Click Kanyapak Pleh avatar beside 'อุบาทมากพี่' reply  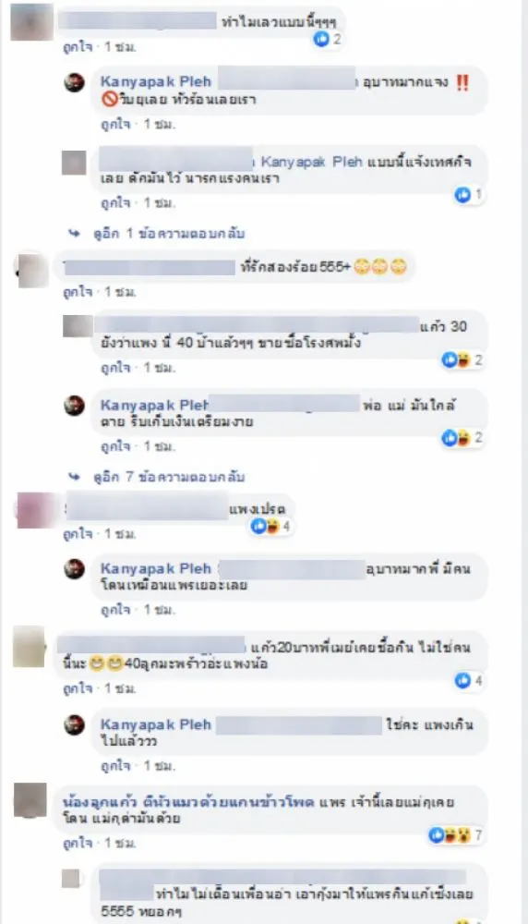(74, 569)
